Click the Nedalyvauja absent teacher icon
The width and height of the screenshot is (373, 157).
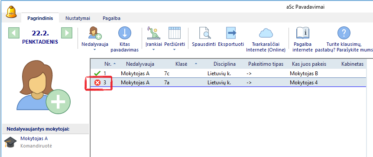tap(95, 33)
